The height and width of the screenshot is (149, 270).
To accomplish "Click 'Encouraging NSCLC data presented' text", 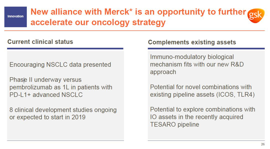I will [60, 65].
